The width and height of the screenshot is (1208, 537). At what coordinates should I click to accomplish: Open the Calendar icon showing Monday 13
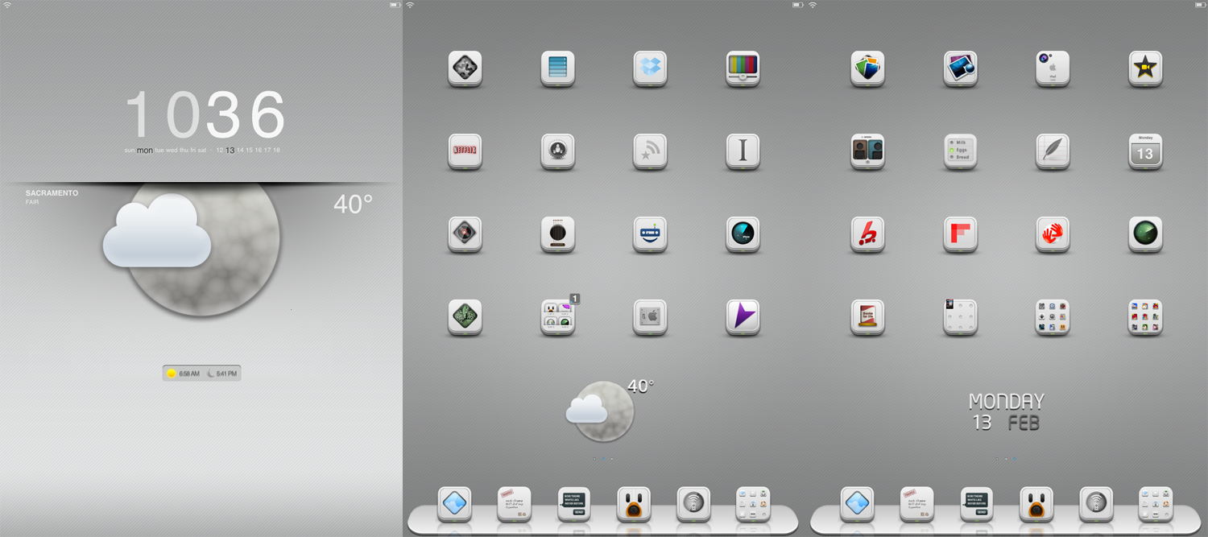point(1145,151)
